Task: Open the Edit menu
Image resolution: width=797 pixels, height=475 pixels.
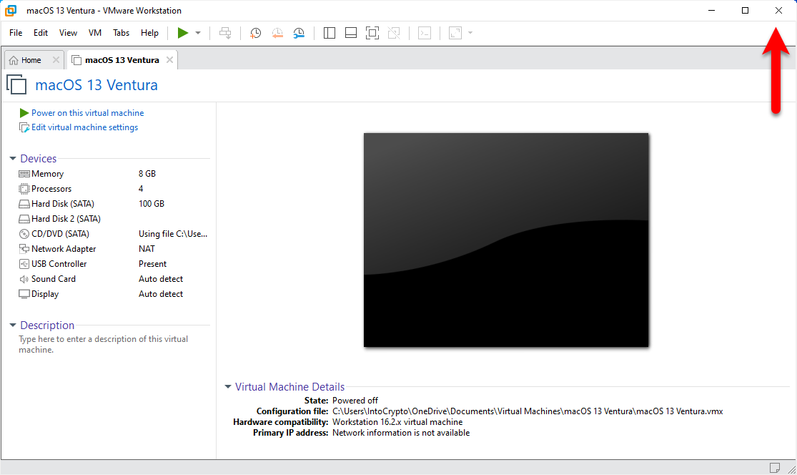Action: 41,32
